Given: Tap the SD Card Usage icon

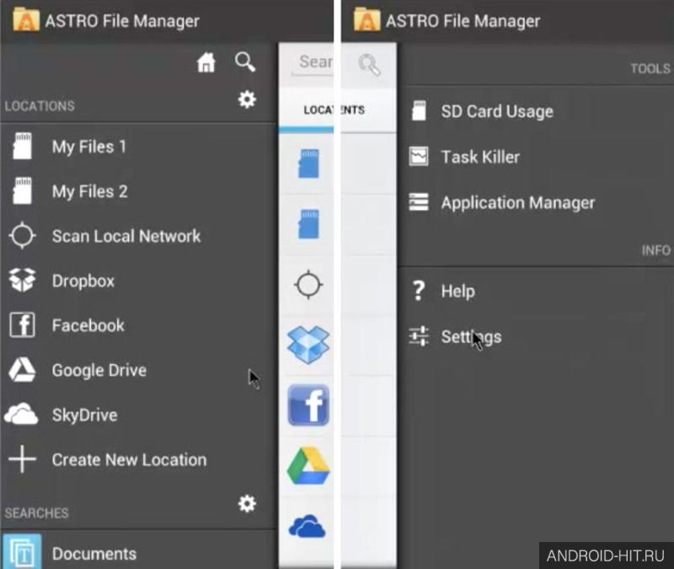Looking at the screenshot, I should (x=419, y=111).
